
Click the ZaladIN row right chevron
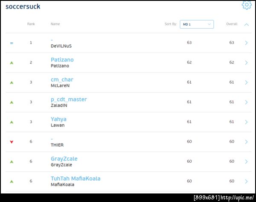coord(246,102)
